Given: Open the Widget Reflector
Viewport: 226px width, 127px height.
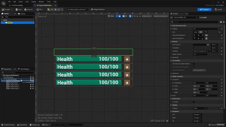Looking at the screenshot, I should click(97, 10).
